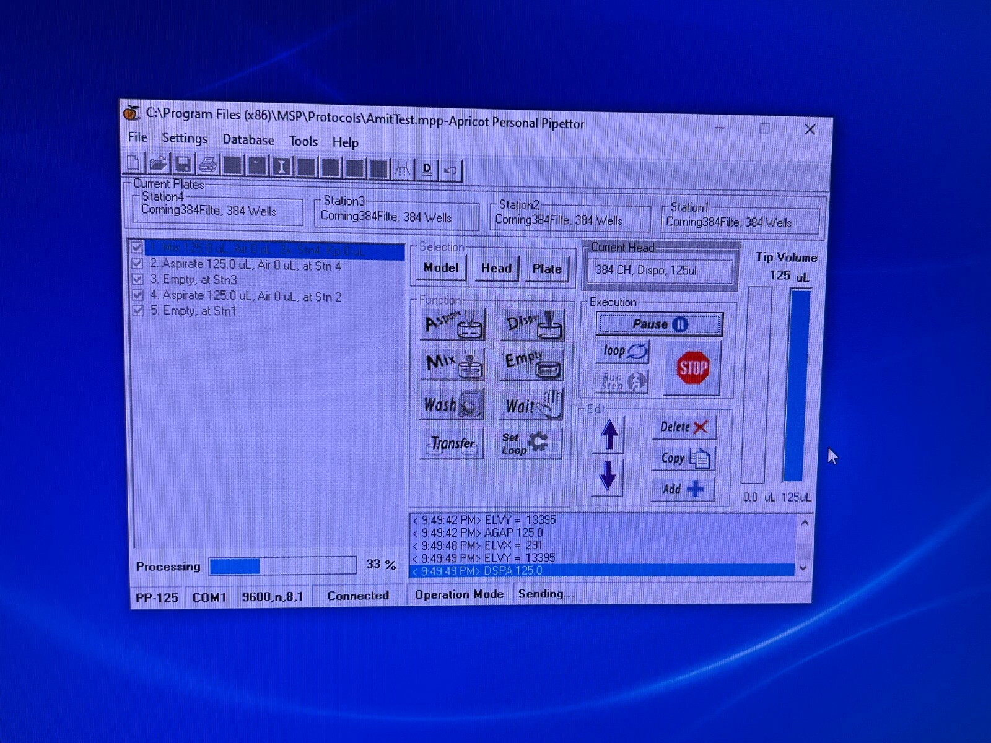This screenshot has width=991, height=743.
Task: Uncheck step 4 Aspirate at Stn 2 checkbox
Action: [x=138, y=295]
